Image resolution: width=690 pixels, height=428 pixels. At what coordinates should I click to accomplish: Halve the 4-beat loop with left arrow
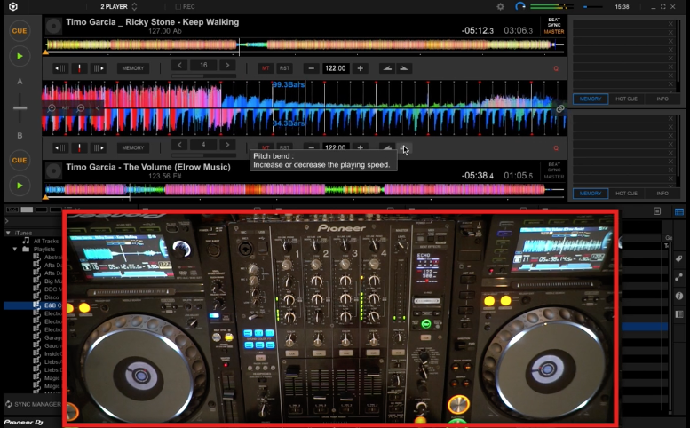[179, 145]
